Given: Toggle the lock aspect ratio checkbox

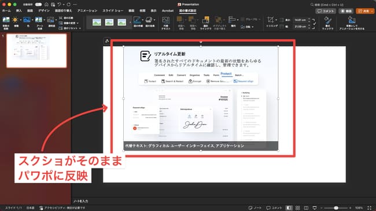Looking at the screenshot, I should pyautogui.click(x=314, y=24).
